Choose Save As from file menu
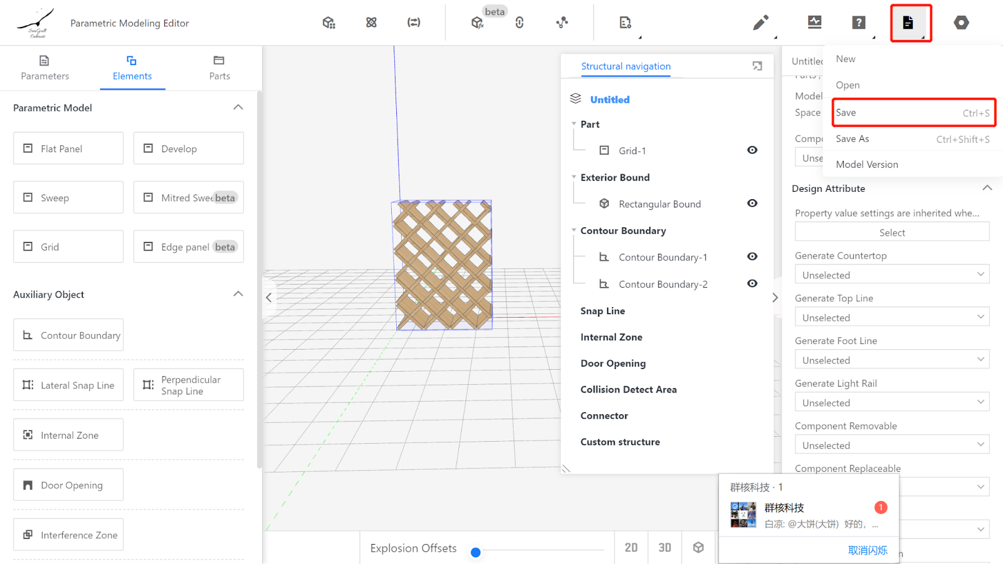1003x564 pixels. coord(853,139)
